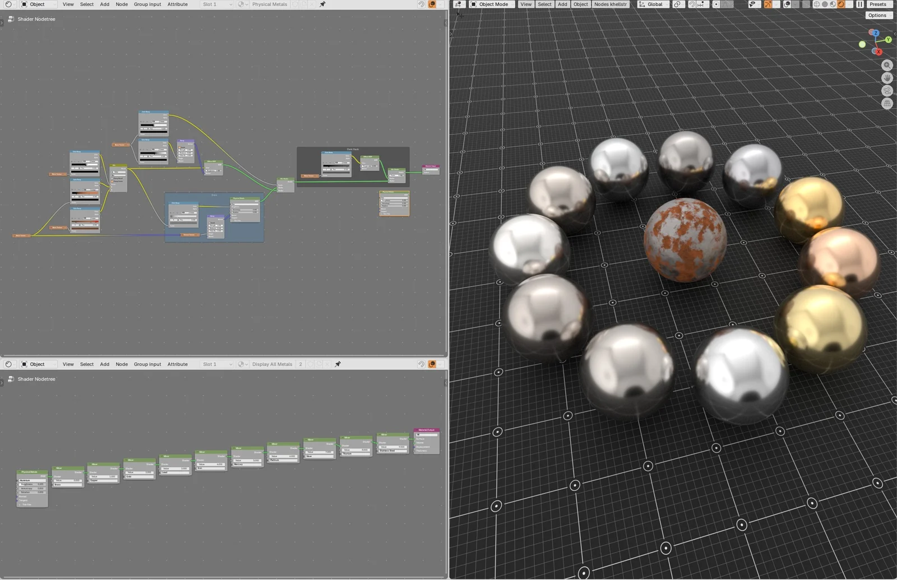Switch to Solid viewport shading sphere icon
This screenshot has width=897, height=580.
click(824, 4)
